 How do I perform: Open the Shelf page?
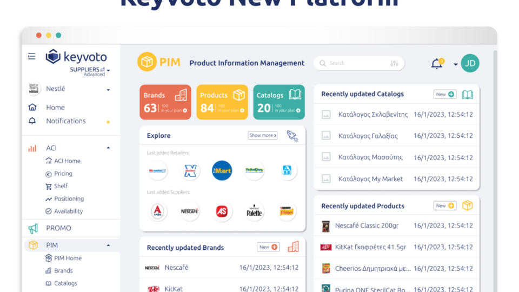pyautogui.click(x=57, y=186)
